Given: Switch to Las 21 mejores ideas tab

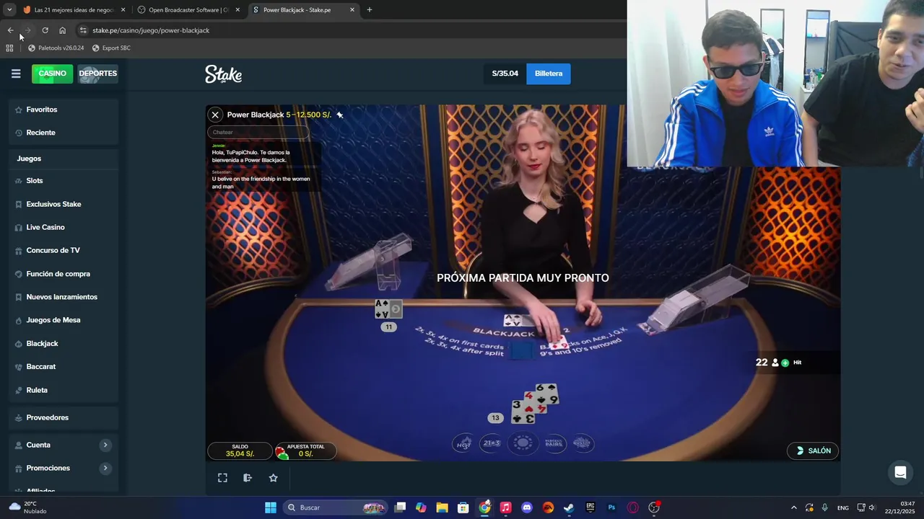Looking at the screenshot, I should pos(74,10).
